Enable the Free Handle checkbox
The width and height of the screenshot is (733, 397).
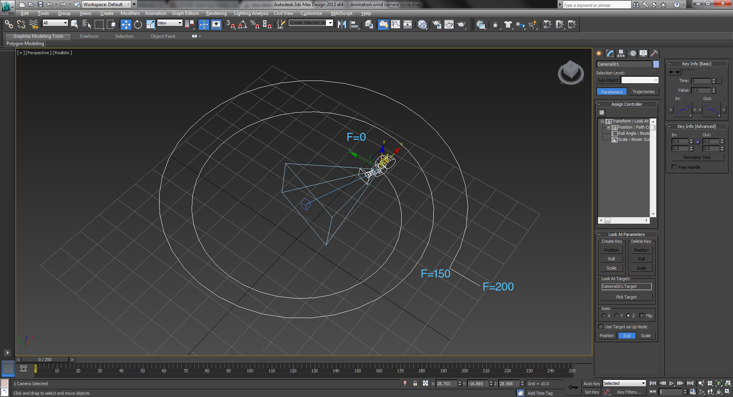pos(674,167)
